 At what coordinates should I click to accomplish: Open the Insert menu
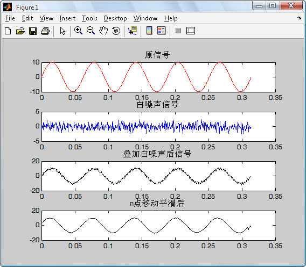tap(67, 18)
